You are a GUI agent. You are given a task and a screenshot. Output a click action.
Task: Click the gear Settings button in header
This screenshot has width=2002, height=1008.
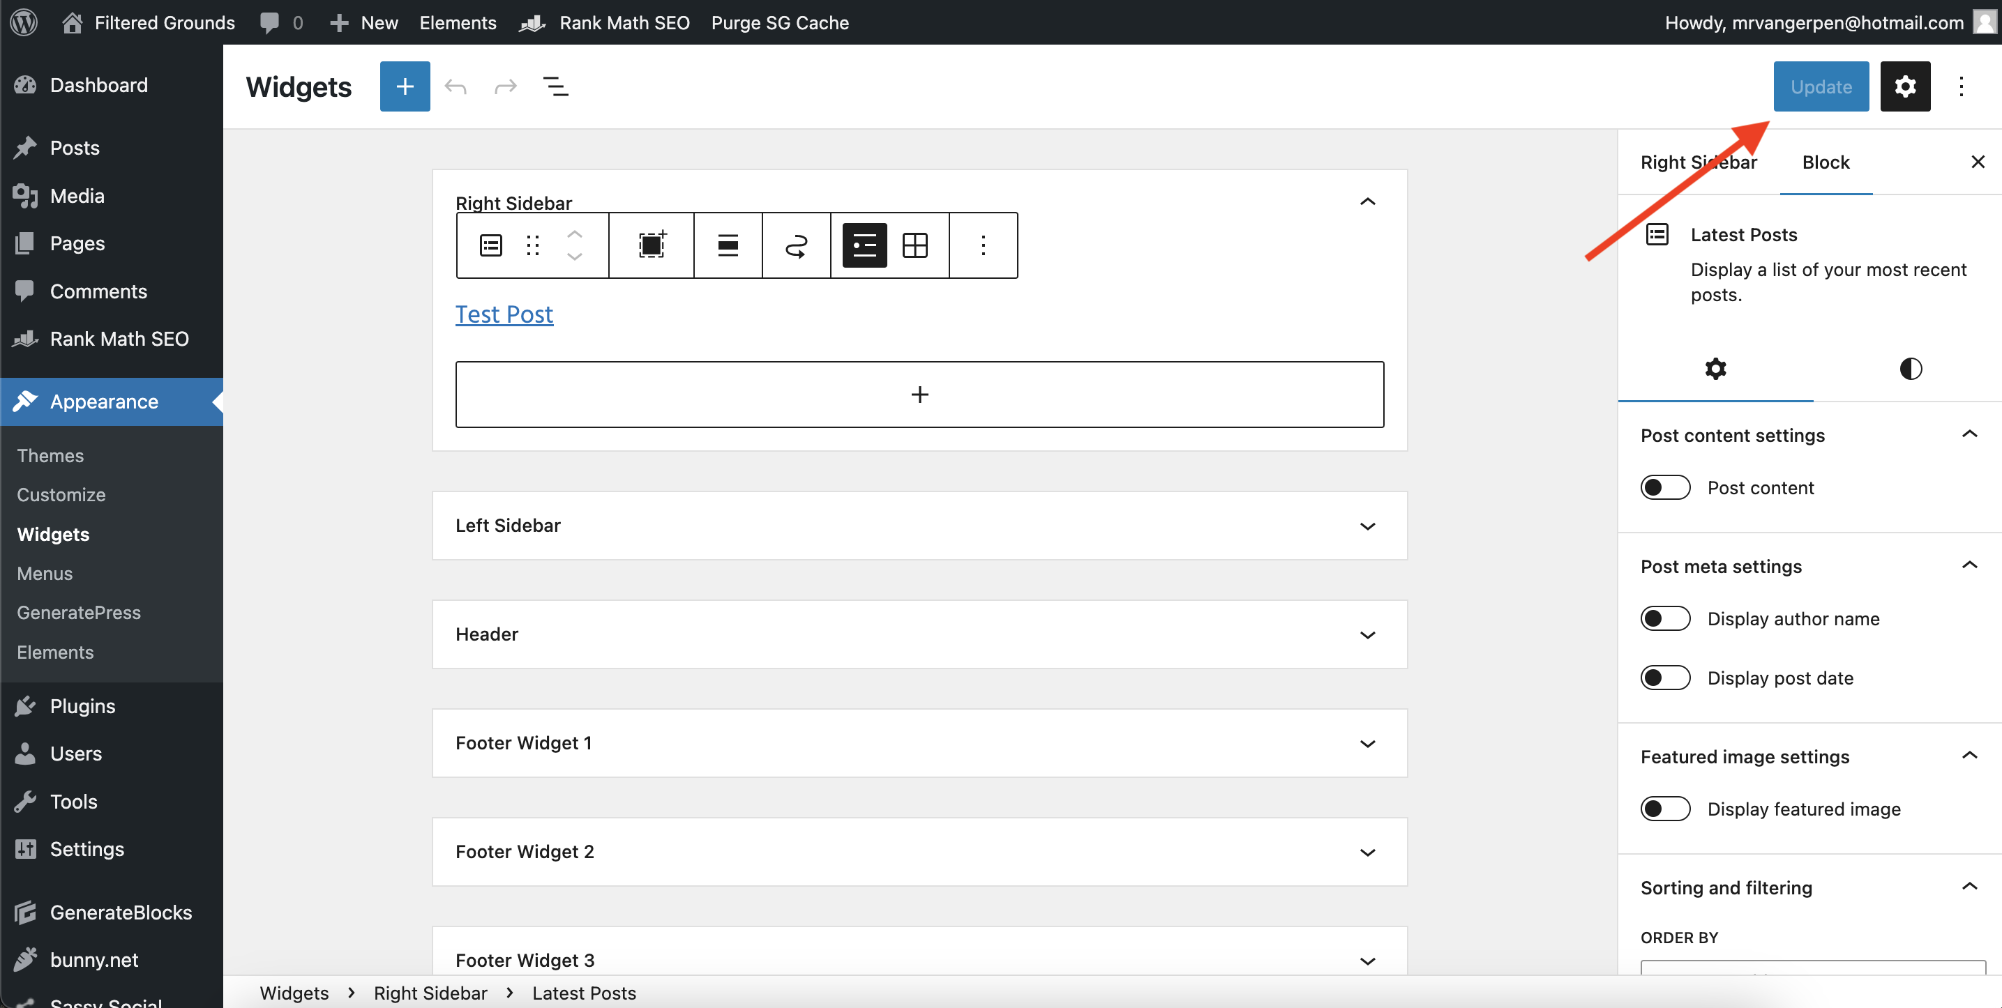pos(1904,86)
